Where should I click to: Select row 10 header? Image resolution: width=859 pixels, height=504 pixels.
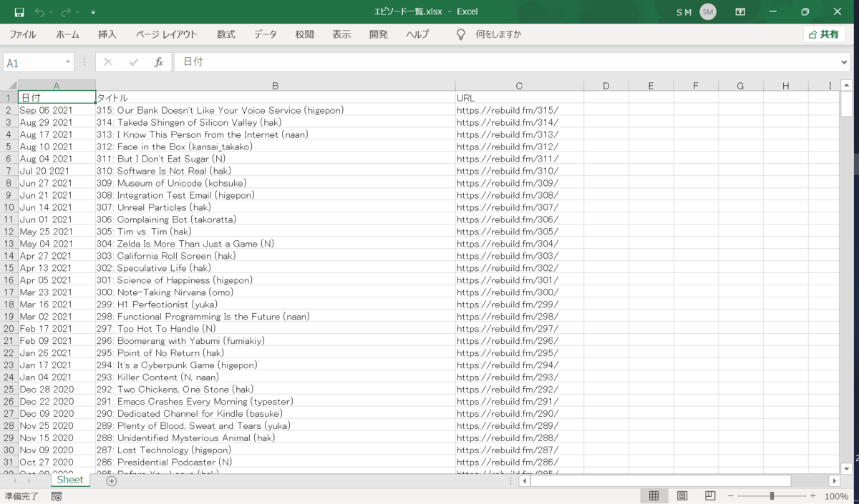9,207
